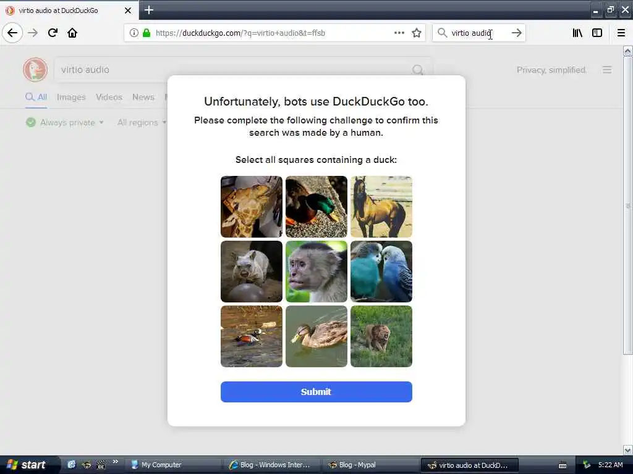Click the address bar URL
This screenshot has width=633, height=474.
240,33
